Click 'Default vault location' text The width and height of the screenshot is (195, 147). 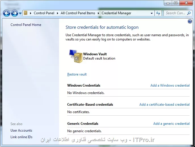tap(99, 58)
